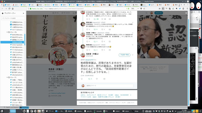Click the Santa avatar of the main tweet author
202x113 pixels.
[x=83, y=55]
